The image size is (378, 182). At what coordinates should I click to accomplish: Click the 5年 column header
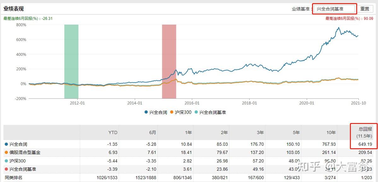(x=296, y=132)
